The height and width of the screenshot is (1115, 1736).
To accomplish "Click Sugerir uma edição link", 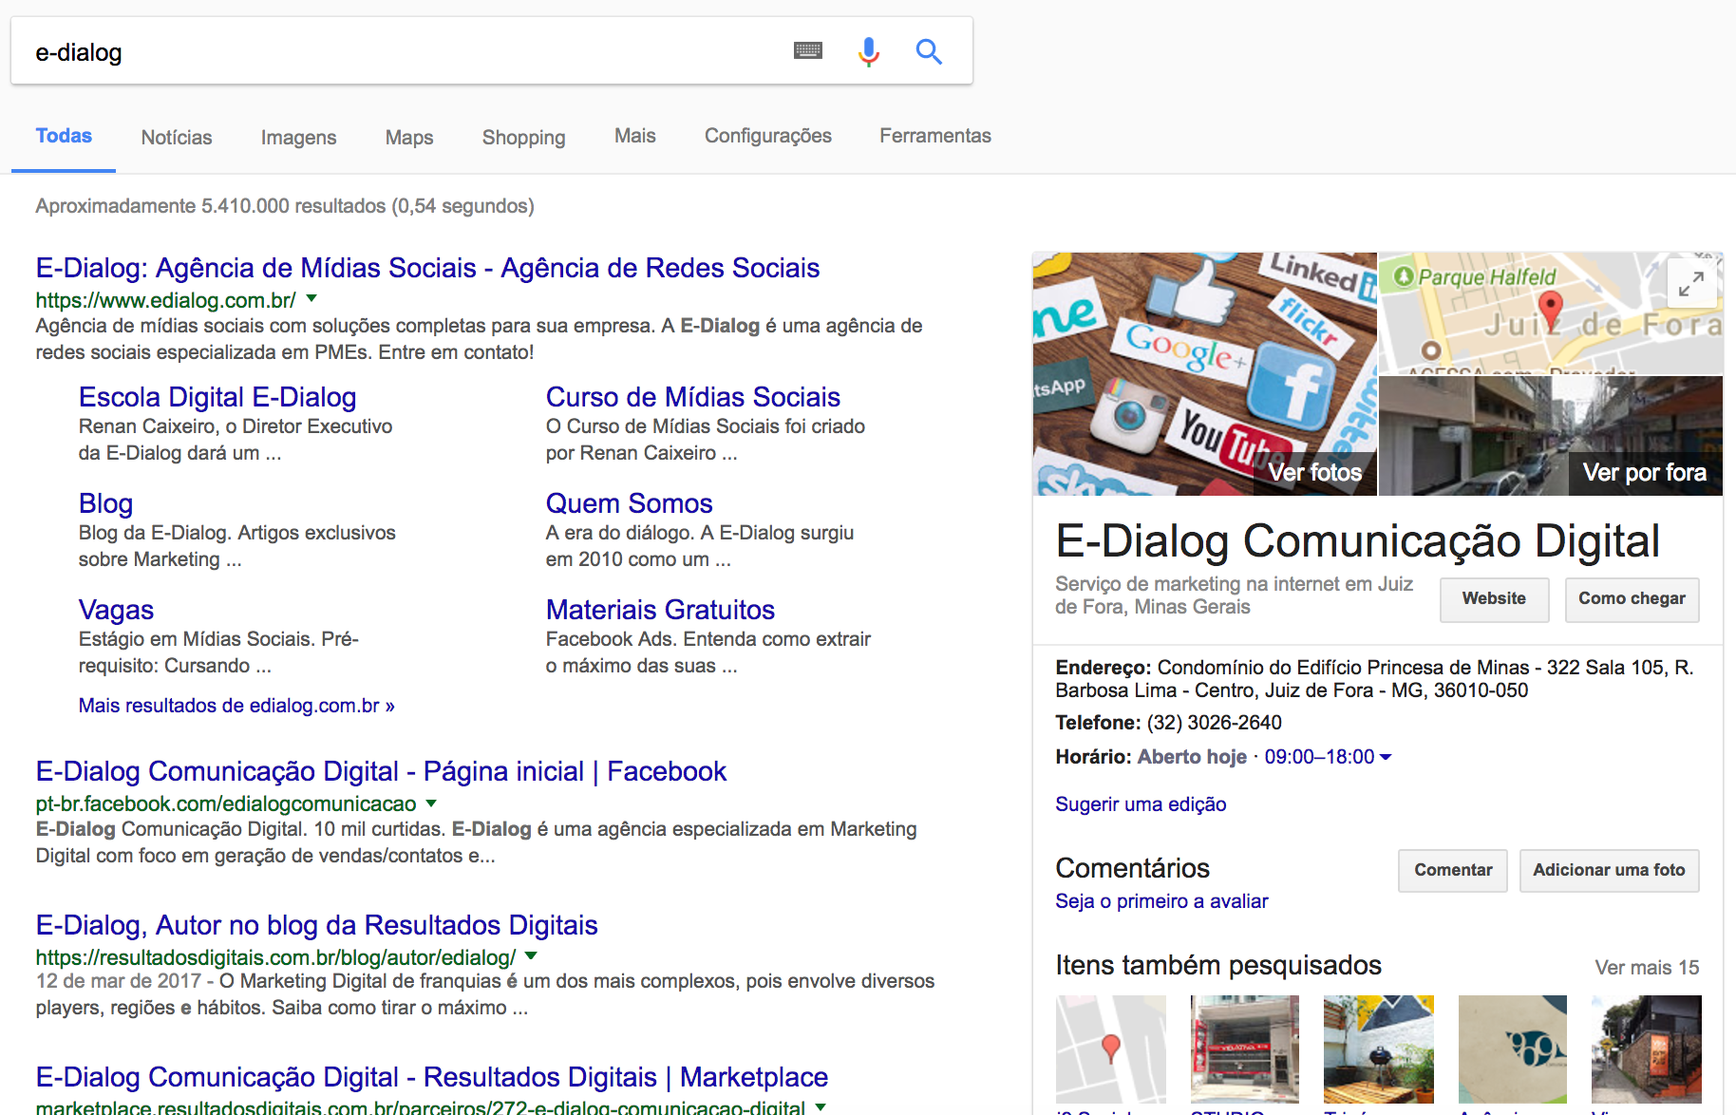I will (1141, 804).
